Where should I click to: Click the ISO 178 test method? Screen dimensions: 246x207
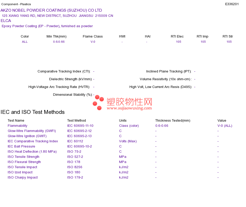(74, 162)
